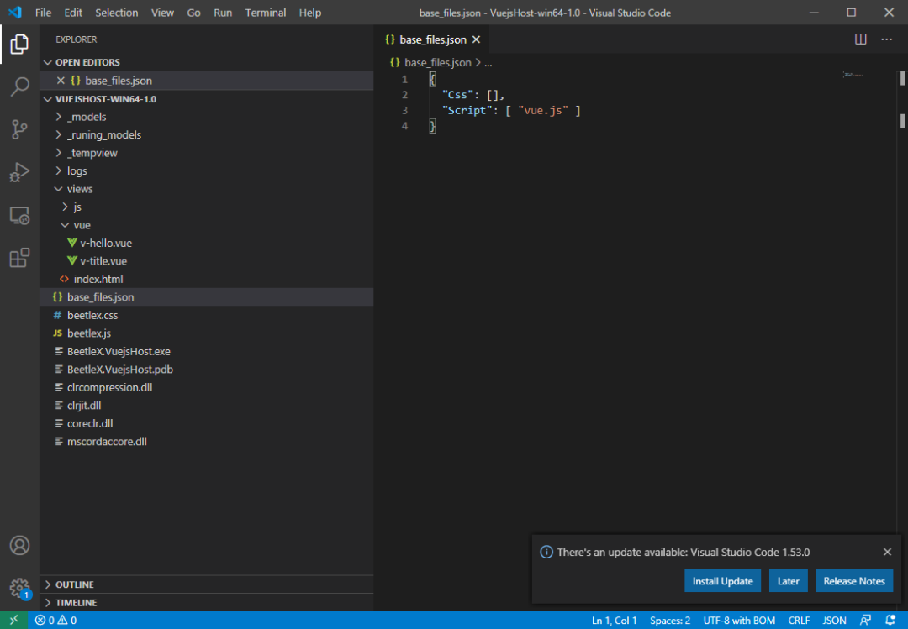Click the feedback icon in status bar

click(865, 621)
